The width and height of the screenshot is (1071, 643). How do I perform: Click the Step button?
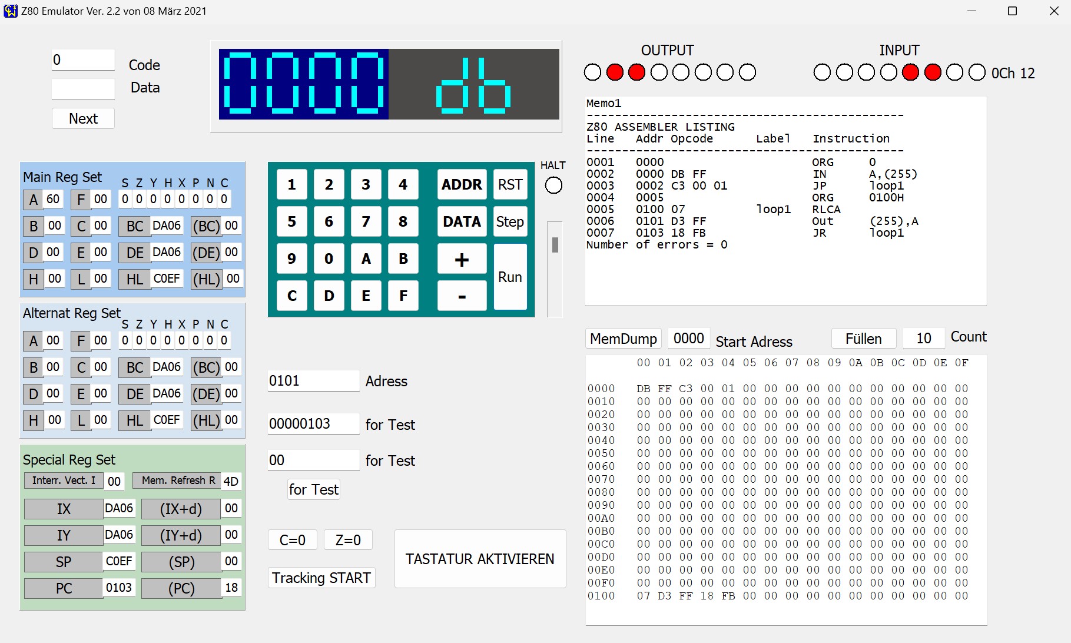point(510,221)
